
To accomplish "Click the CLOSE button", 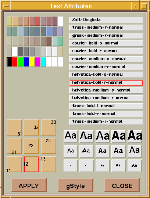I will click(122, 185).
